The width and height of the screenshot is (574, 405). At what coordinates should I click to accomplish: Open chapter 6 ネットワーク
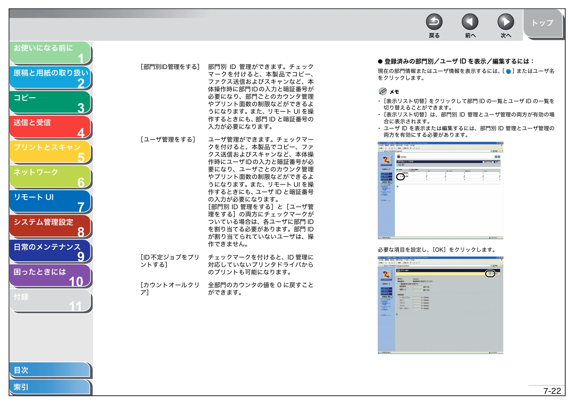50,177
